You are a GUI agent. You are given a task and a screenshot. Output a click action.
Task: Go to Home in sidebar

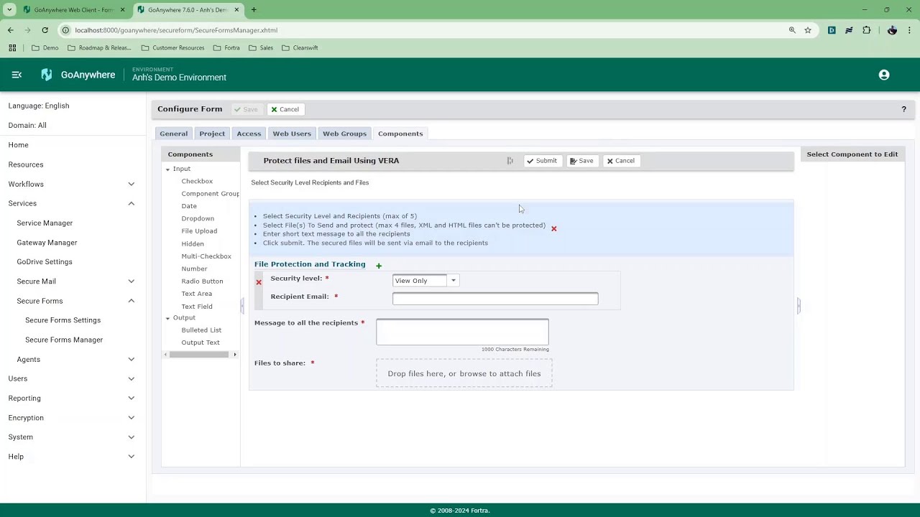tap(19, 145)
